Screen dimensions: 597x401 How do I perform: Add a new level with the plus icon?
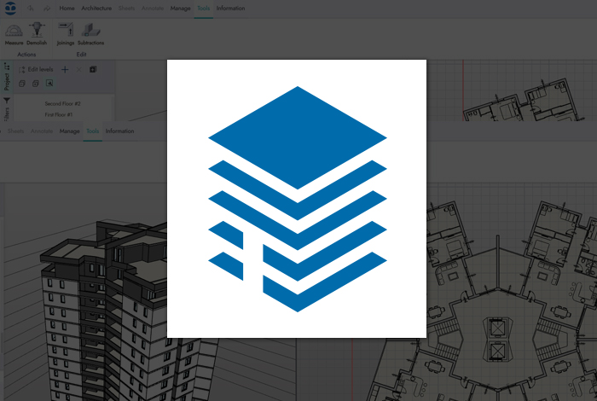click(x=65, y=69)
